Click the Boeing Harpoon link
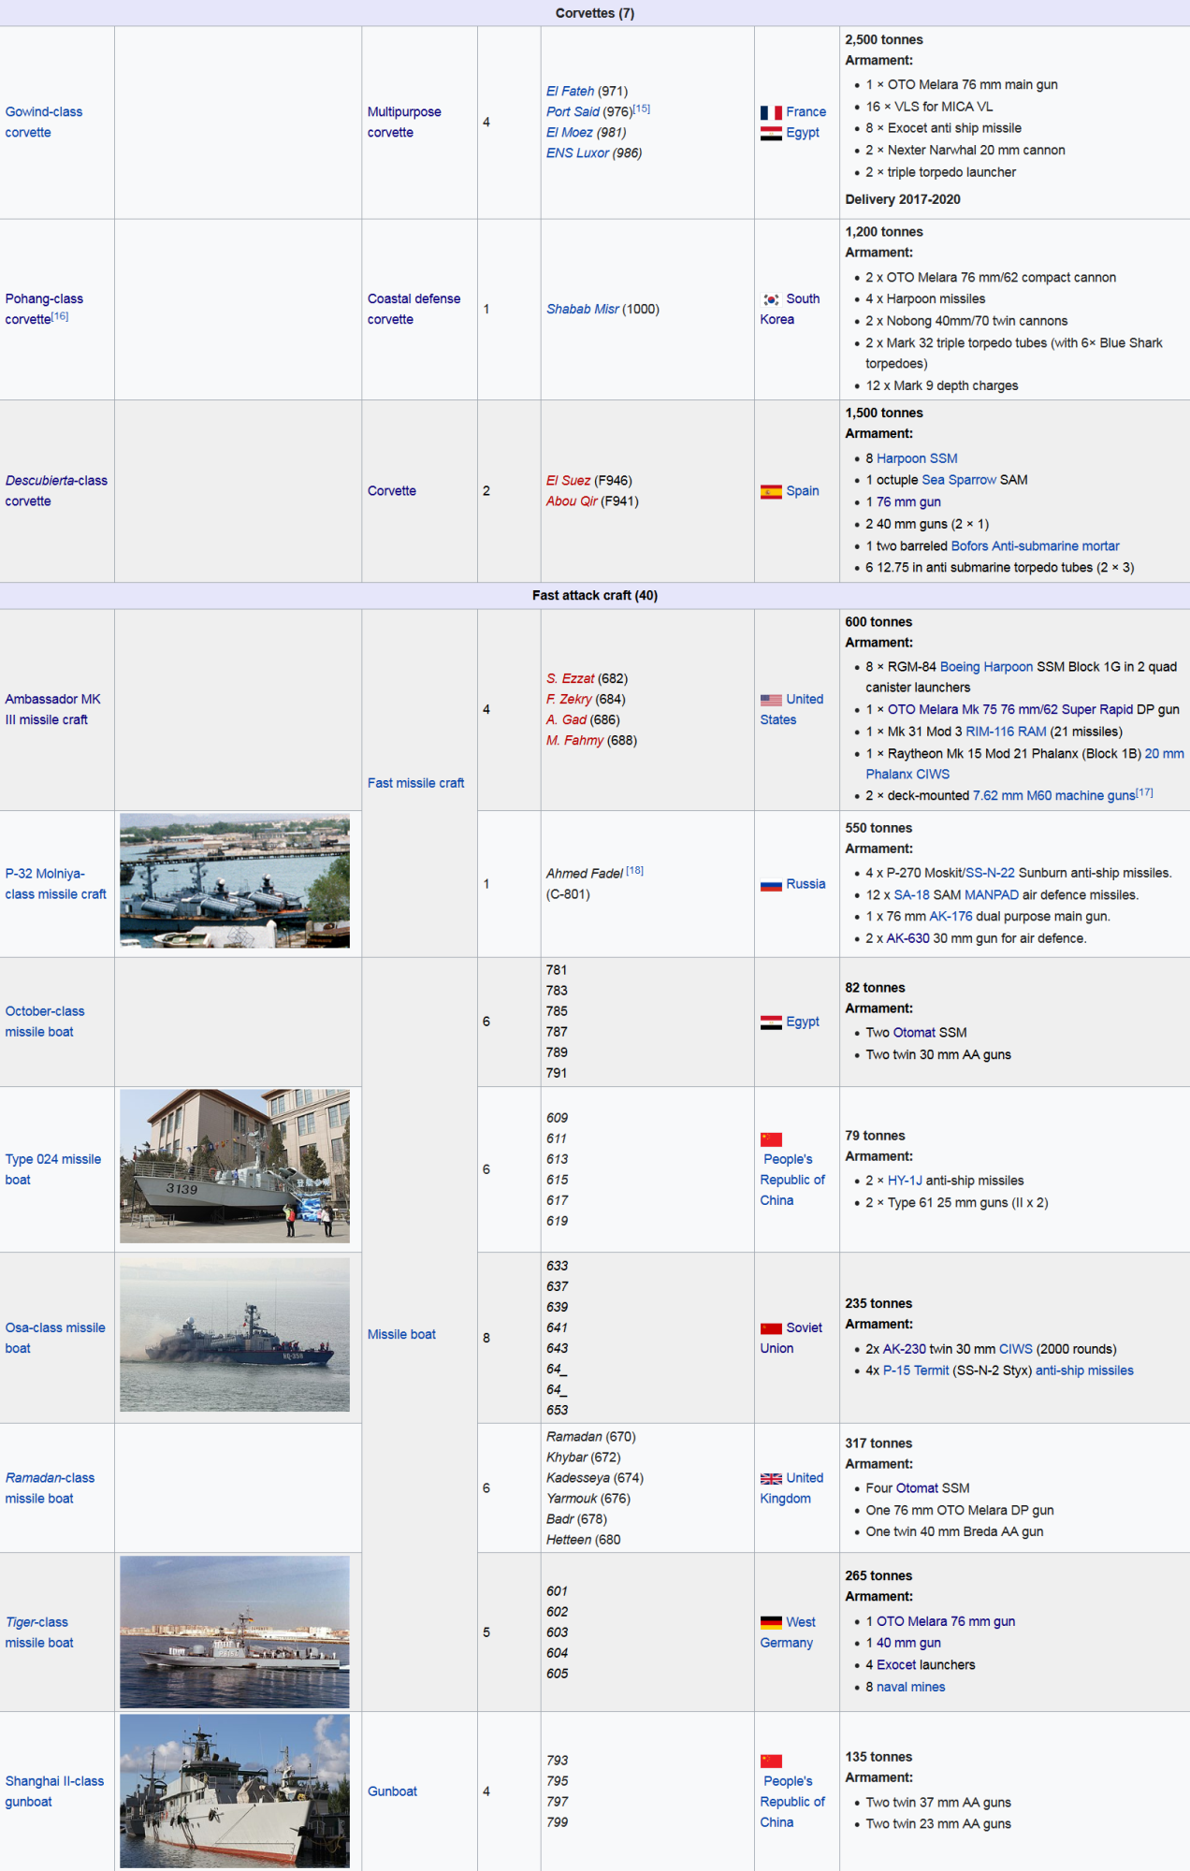The width and height of the screenshot is (1190, 1871). click(x=986, y=667)
